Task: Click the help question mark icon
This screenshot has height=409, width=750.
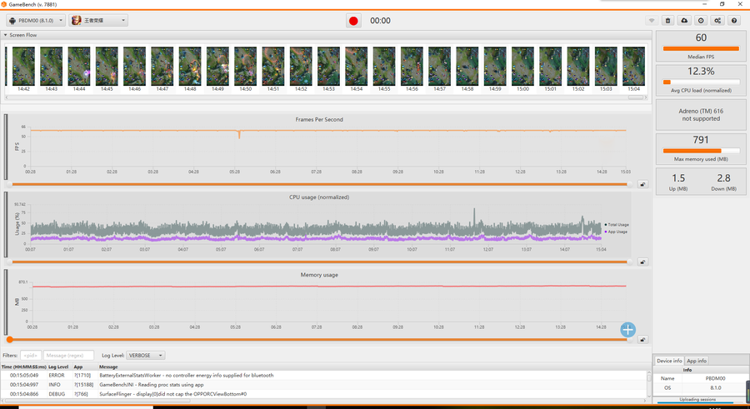Action: point(734,21)
